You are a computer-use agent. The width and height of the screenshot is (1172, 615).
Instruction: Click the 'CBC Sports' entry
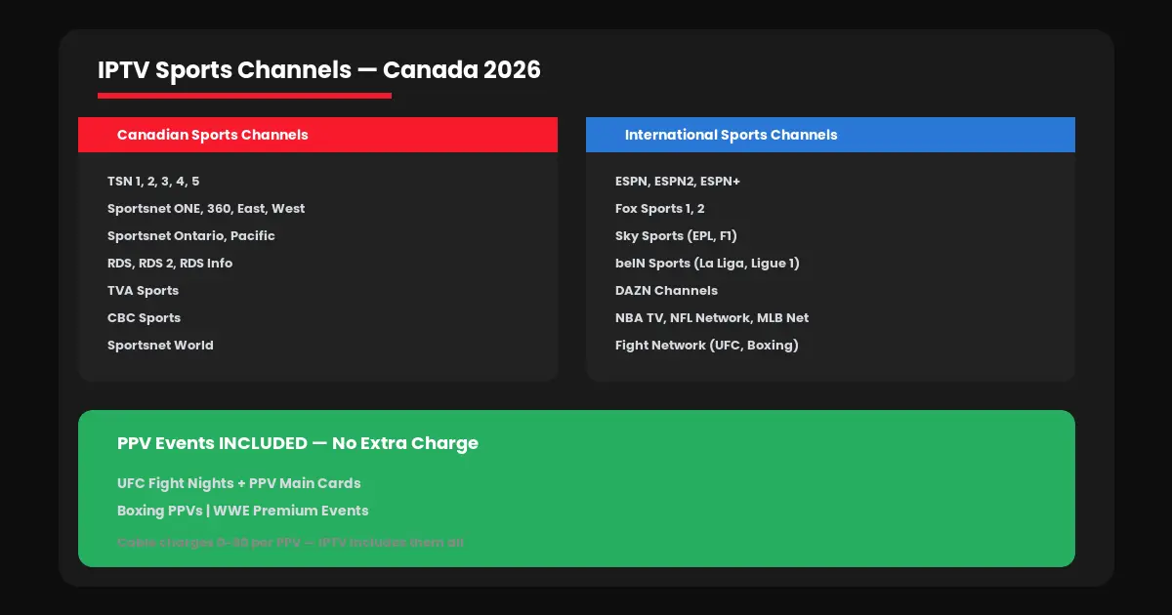pos(145,318)
